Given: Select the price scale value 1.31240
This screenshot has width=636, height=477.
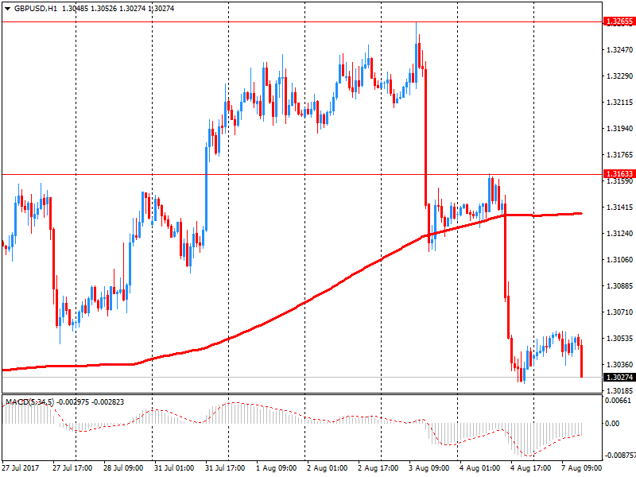Looking at the screenshot, I should (x=619, y=234).
